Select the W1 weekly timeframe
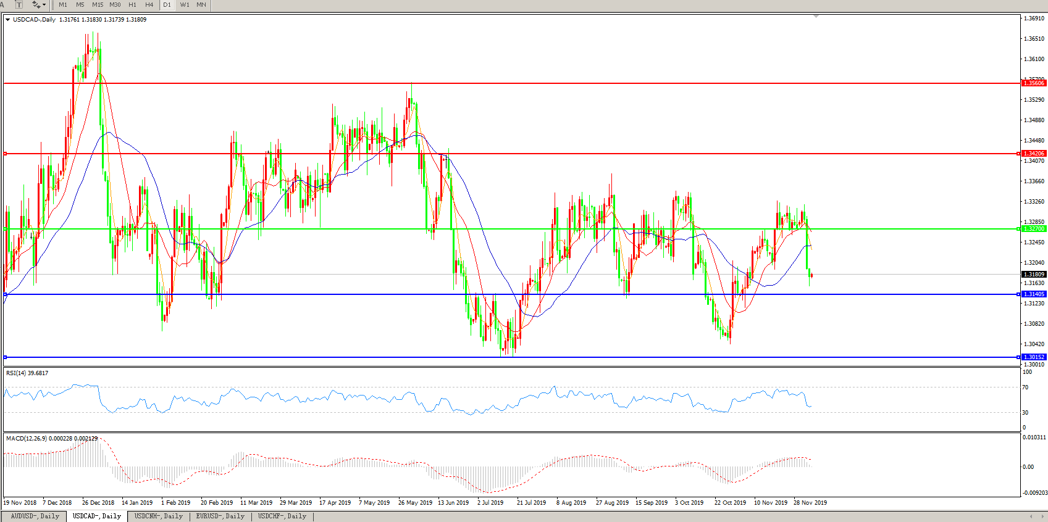This screenshot has height=522, width=1048. click(x=185, y=4)
